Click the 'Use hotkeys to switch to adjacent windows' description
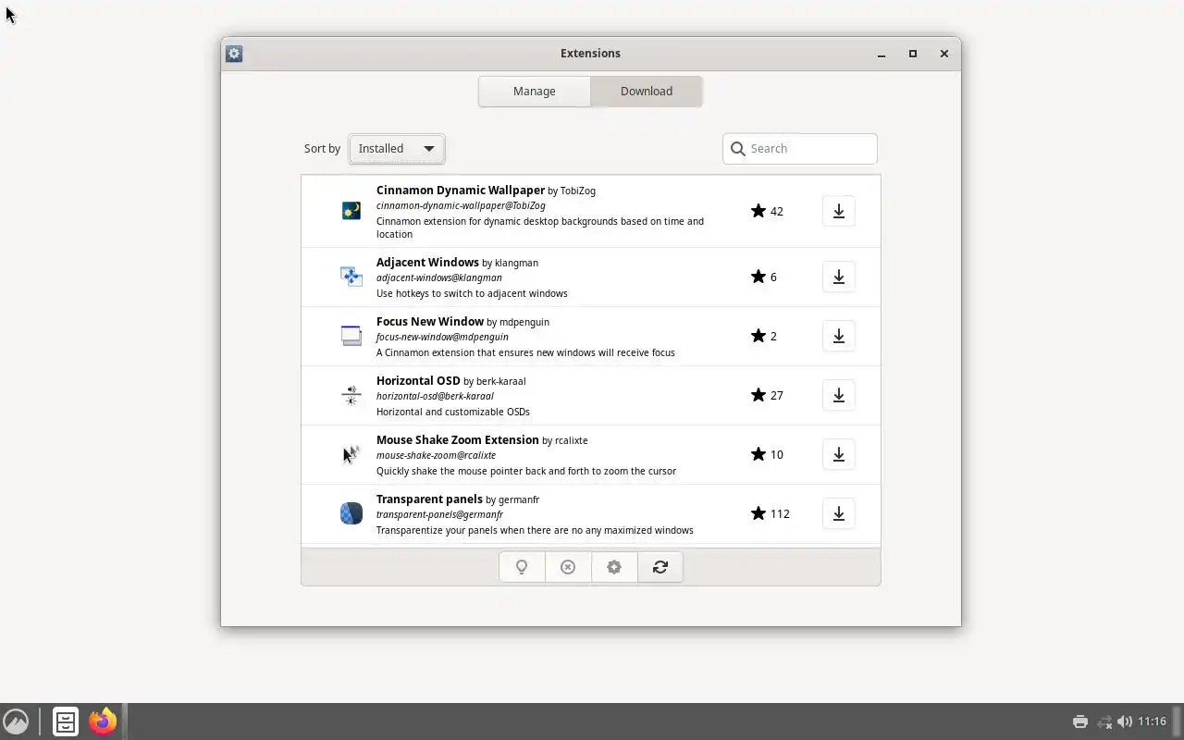The height and width of the screenshot is (740, 1184). tap(472, 293)
